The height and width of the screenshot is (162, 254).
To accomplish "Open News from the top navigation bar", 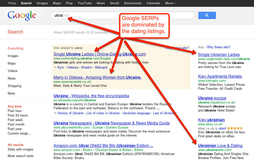I will [x=101, y=3].
